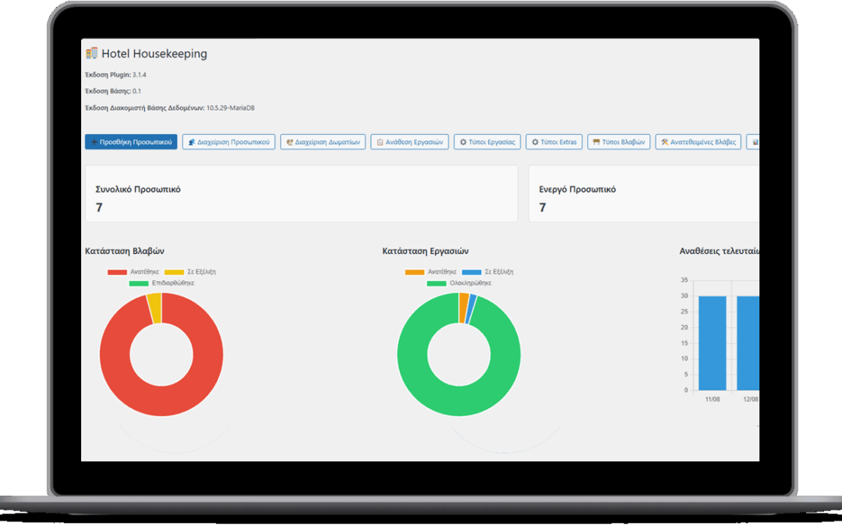The height and width of the screenshot is (526, 842).
Task: Click the rooms icon on Διαχείριση Δωματίων
Action: point(289,143)
